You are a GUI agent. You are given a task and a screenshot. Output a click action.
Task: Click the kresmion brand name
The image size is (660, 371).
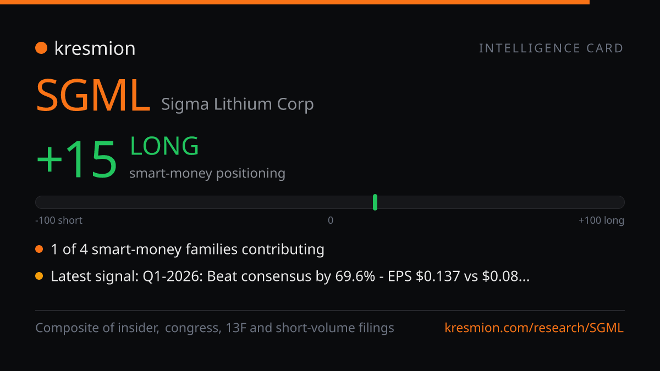coord(95,48)
